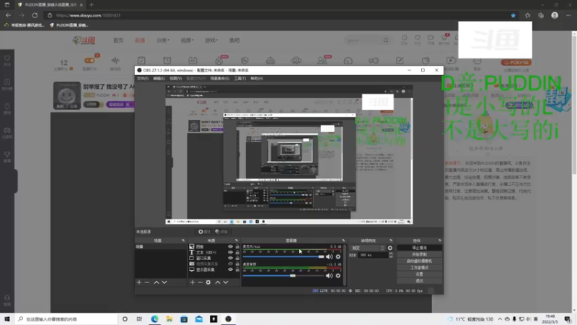Adjust the 桌面音频 volume slider

pyautogui.click(x=283, y=276)
